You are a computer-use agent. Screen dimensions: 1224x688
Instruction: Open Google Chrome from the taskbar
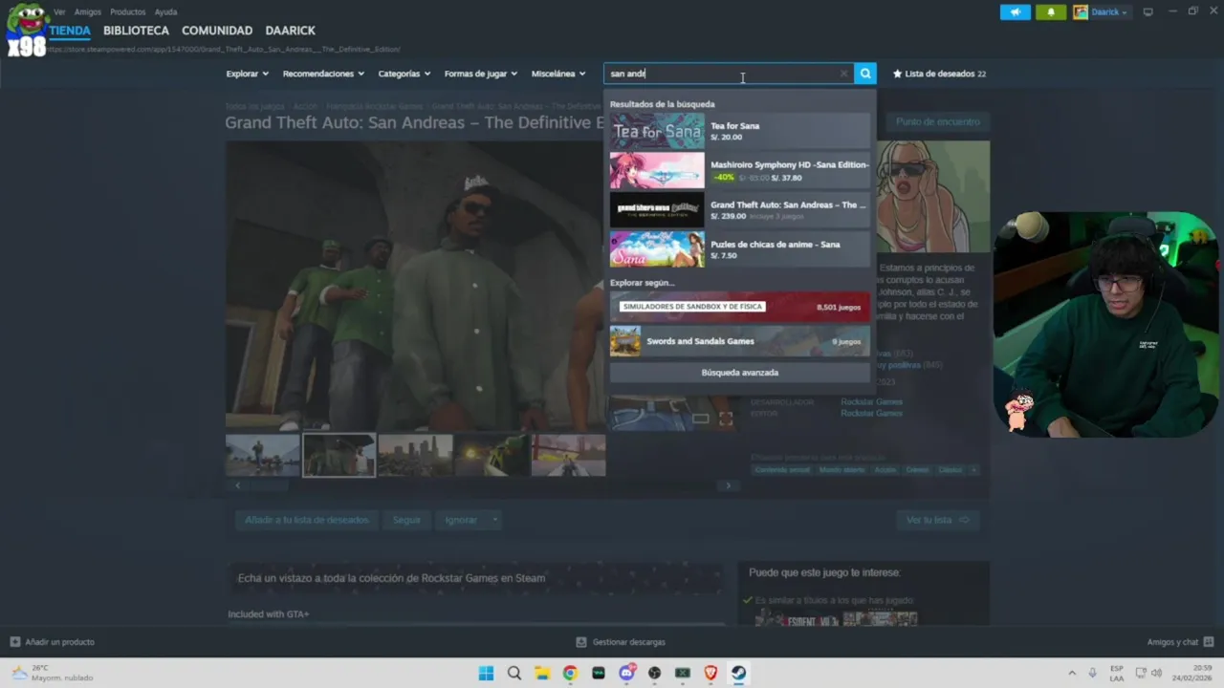coord(570,673)
